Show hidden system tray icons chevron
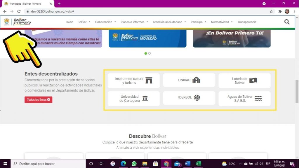Image resolution: width=299 pixels, height=168 pixels. coord(241,164)
